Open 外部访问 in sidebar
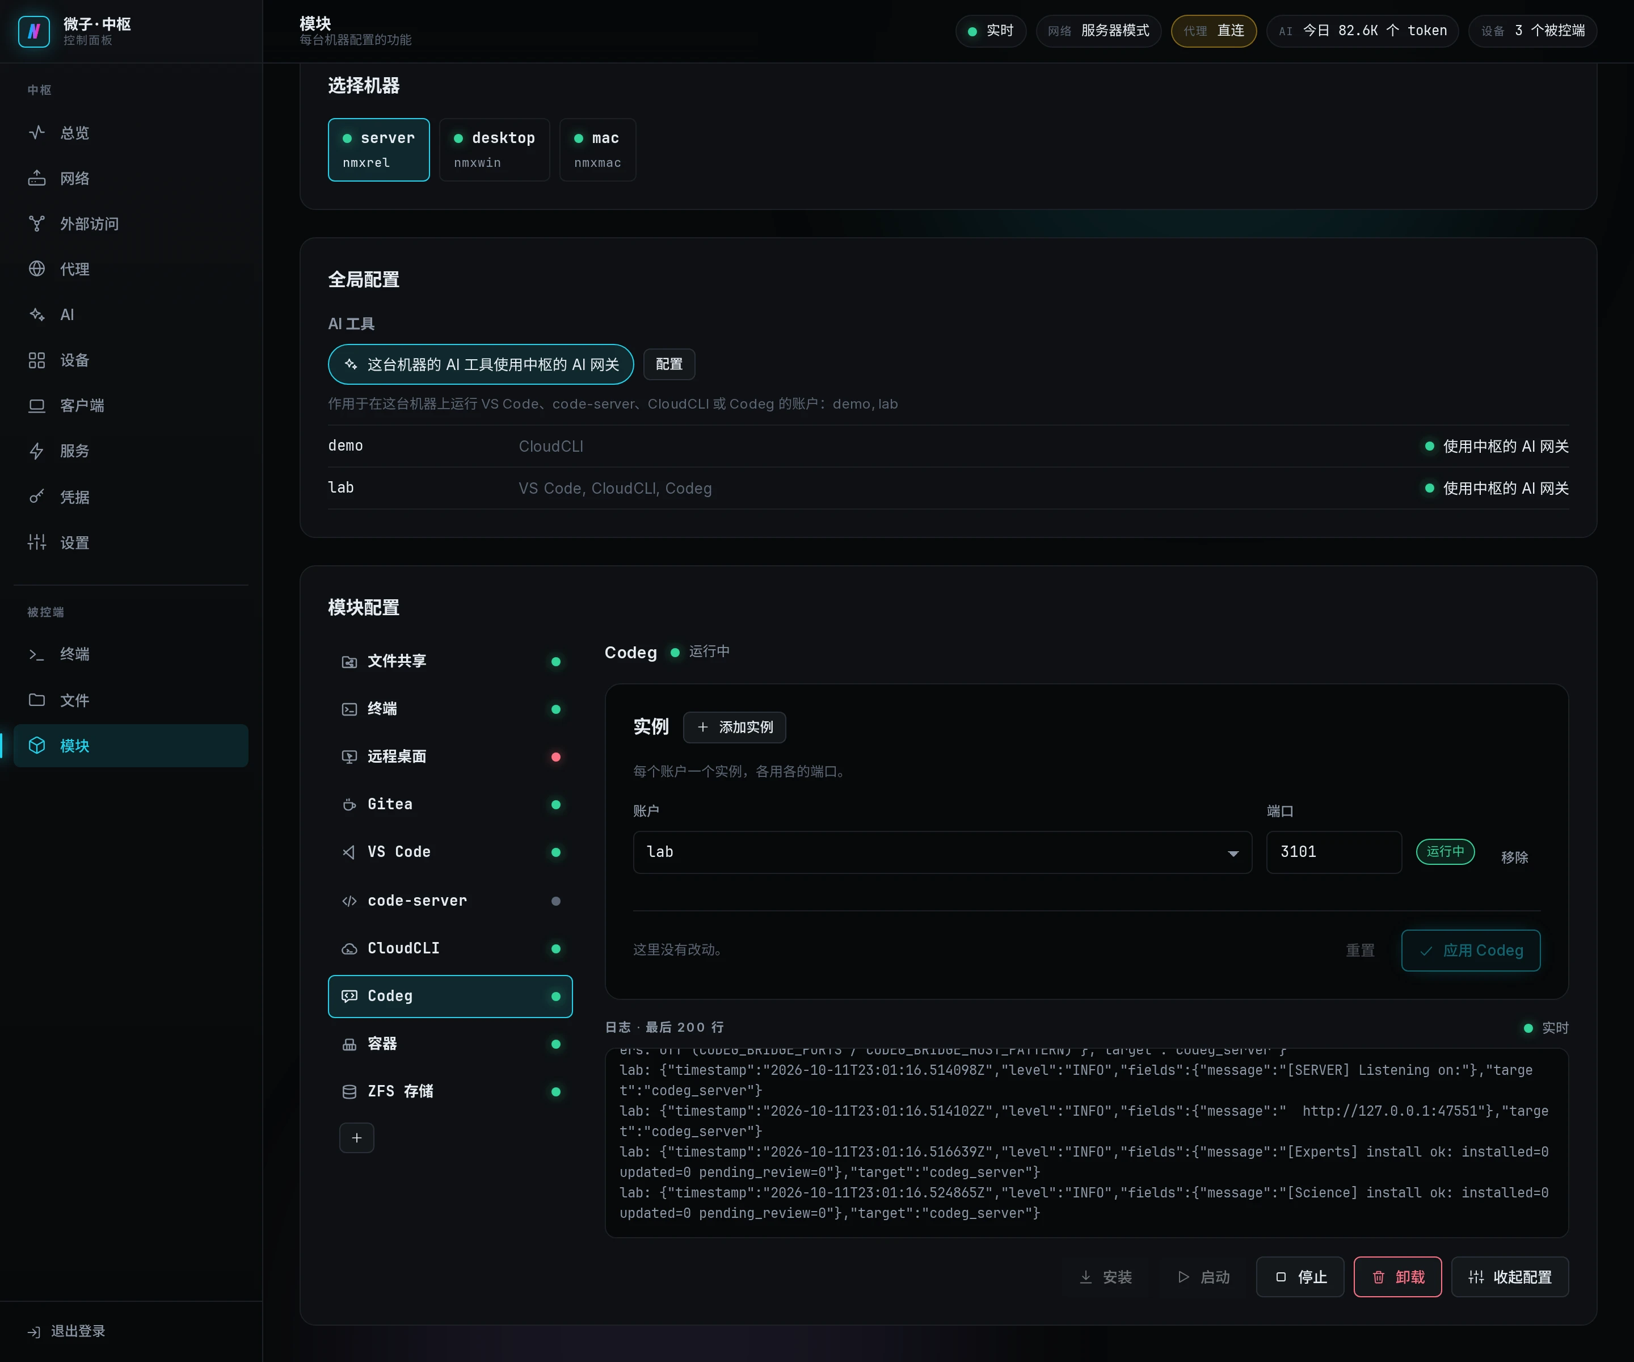 pyautogui.click(x=130, y=224)
